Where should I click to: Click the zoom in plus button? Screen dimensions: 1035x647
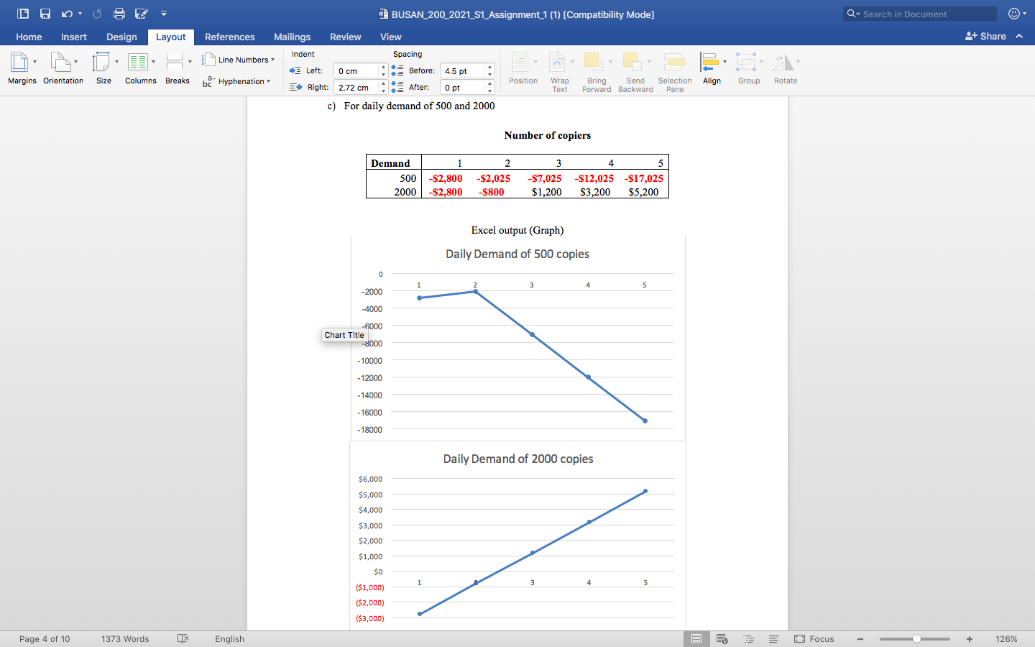click(x=970, y=639)
